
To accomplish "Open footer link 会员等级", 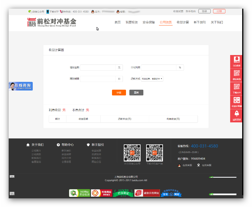I will (66, 162).
